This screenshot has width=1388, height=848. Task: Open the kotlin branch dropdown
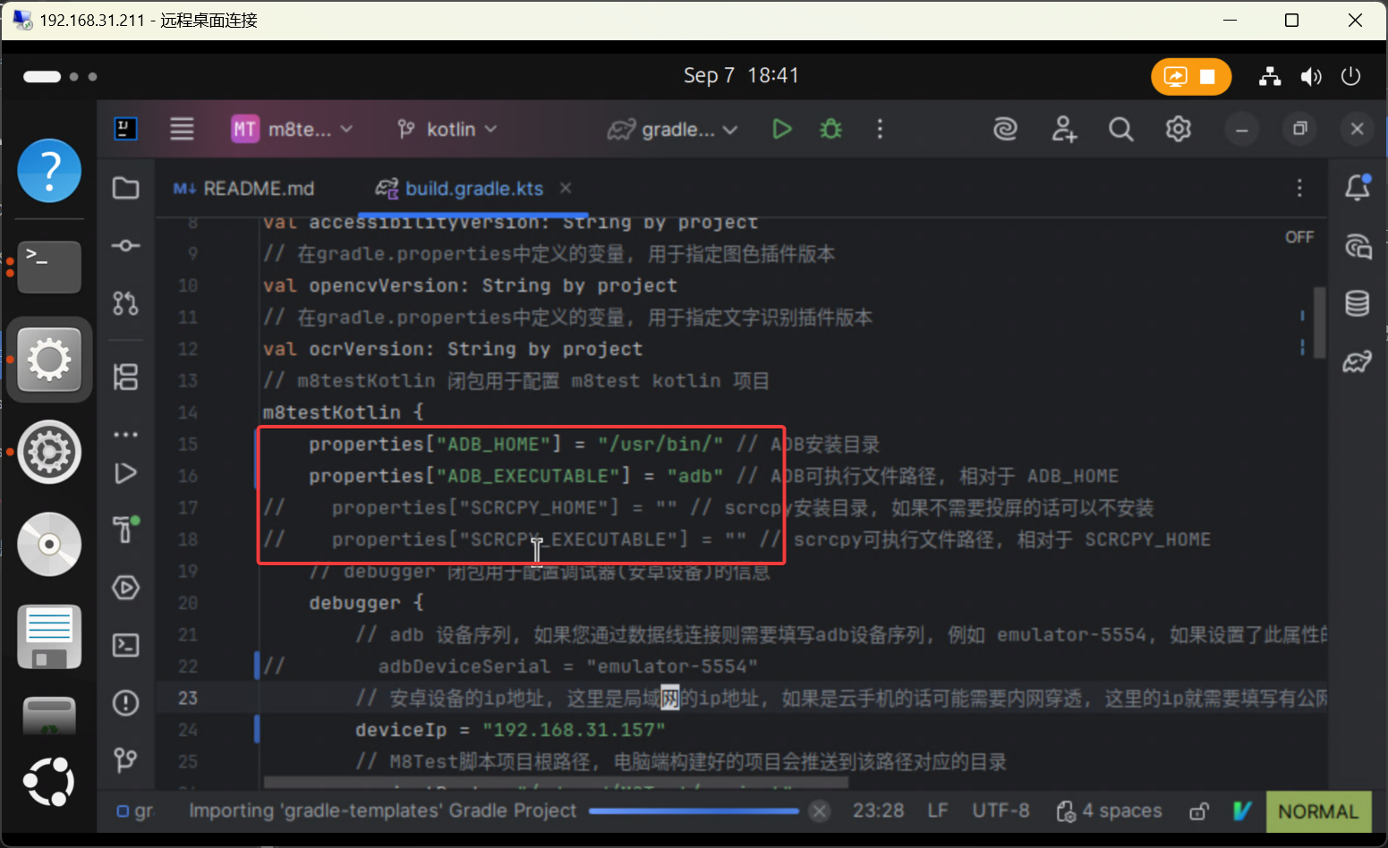447,130
